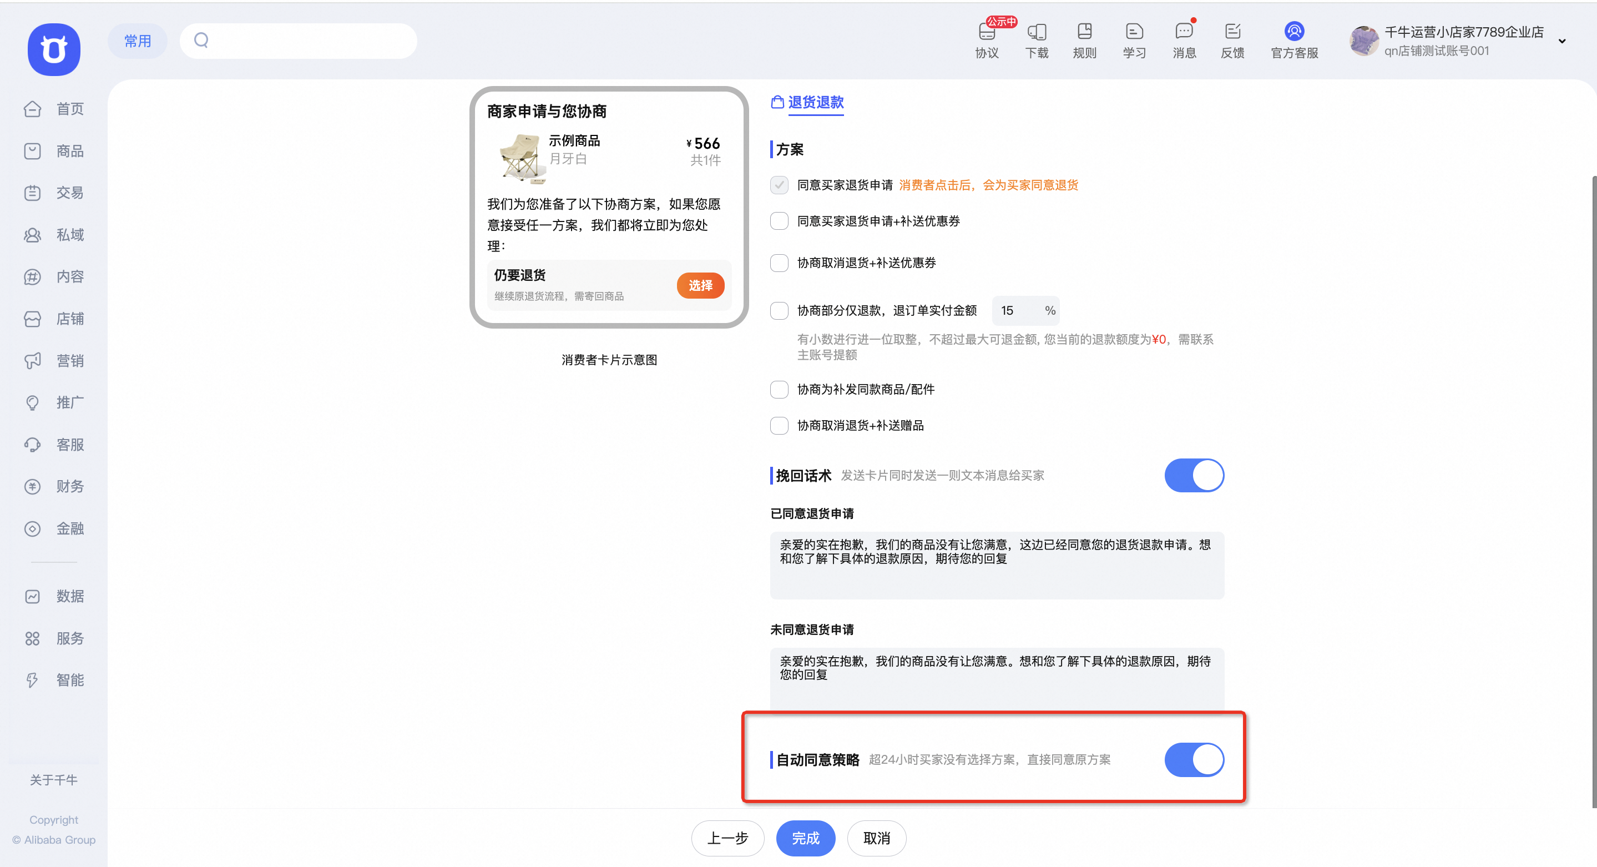Click 取消 to cancel the setup
Image resolution: width=1597 pixels, height=867 pixels.
pyautogui.click(x=876, y=838)
